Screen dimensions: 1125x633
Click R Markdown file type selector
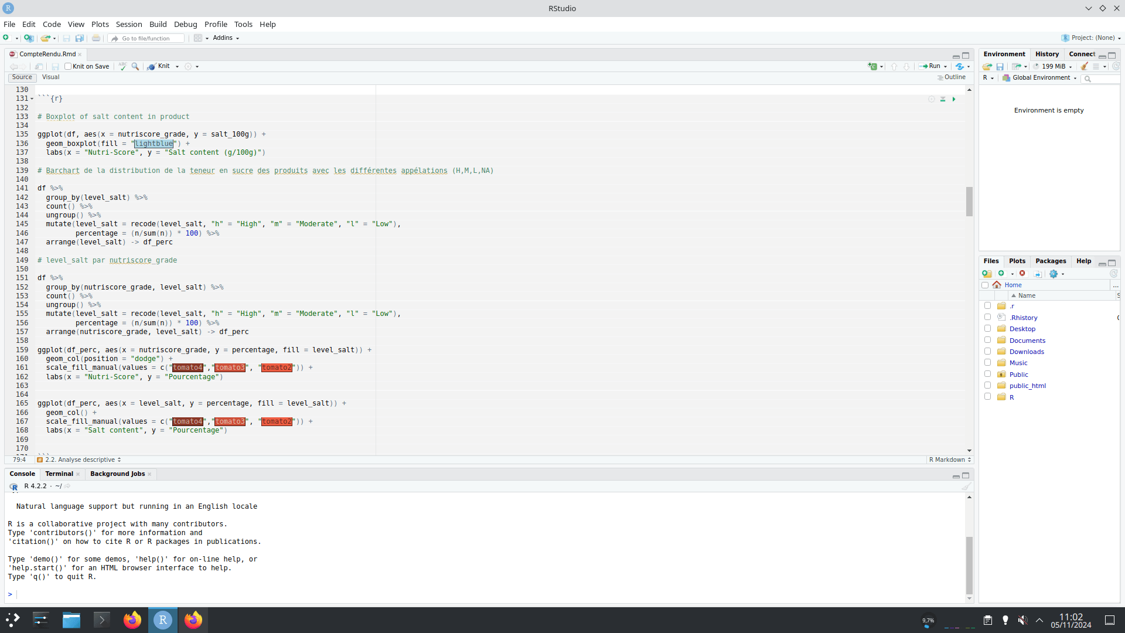pyautogui.click(x=950, y=460)
